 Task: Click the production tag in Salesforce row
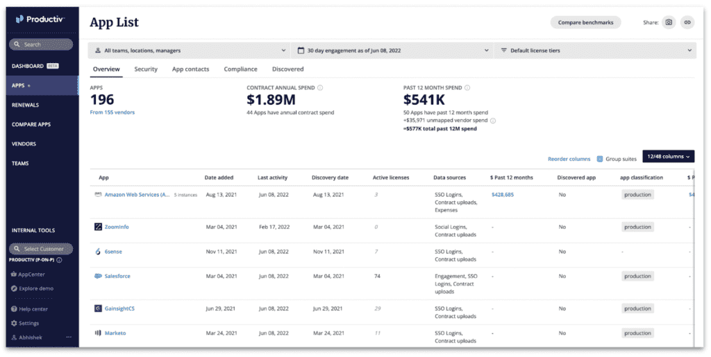pyautogui.click(x=637, y=276)
